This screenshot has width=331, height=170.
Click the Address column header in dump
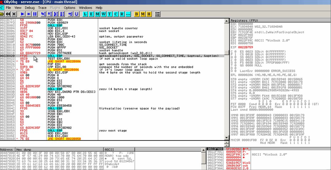8,149
